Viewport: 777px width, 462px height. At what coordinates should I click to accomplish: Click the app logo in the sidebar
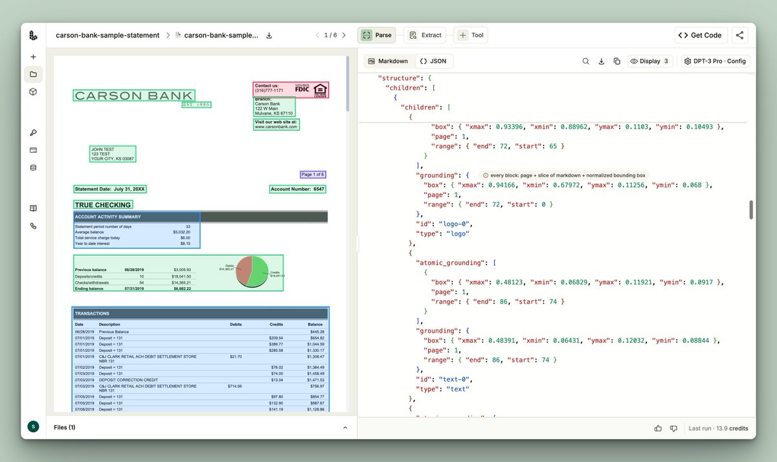[33, 36]
